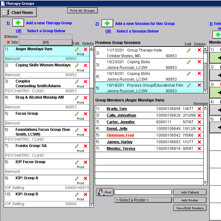Clear the Name filter red X
Screen dimensions: 221x221
coord(5,37)
